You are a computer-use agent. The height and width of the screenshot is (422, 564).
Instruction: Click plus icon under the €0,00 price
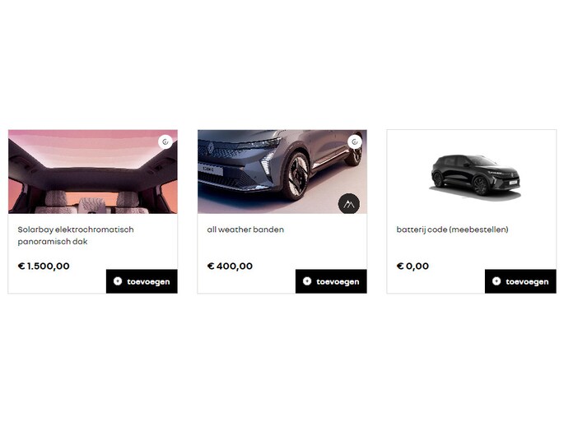[x=496, y=281]
